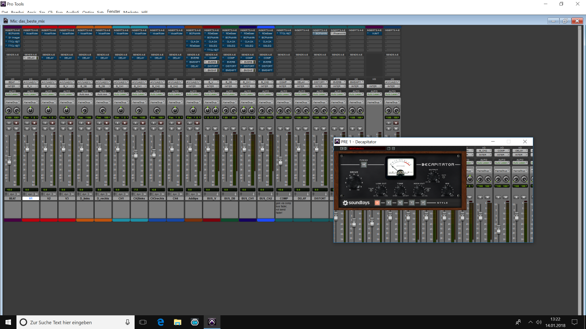586x329 pixels.
Task: Open automation mode dropdown on BEAT track
Action: (12, 94)
